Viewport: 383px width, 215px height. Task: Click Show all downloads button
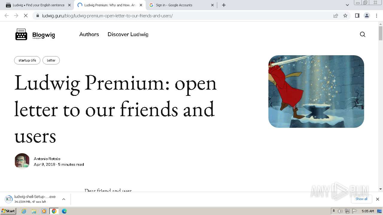coord(361,199)
